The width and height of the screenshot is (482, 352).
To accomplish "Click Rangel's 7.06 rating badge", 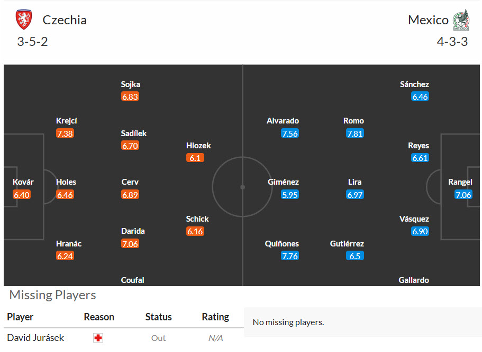I will (463, 195).
